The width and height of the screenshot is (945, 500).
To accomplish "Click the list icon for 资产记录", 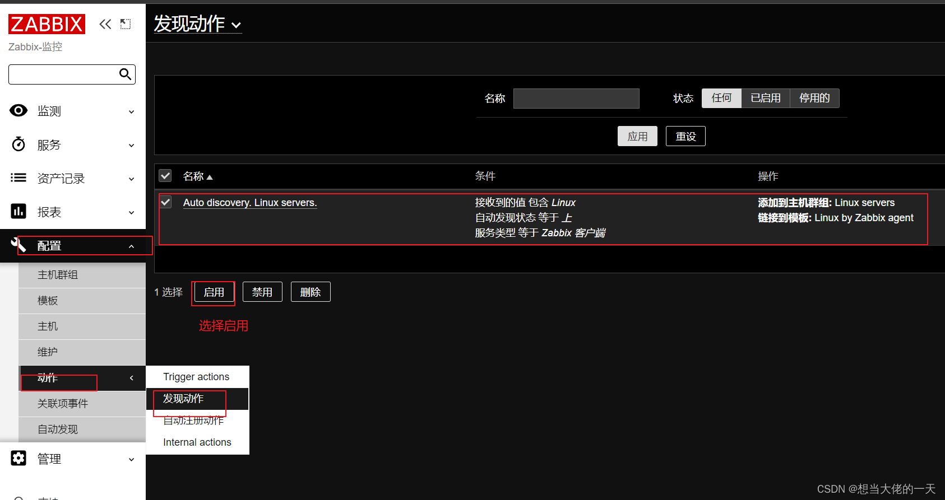I will coord(18,177).
